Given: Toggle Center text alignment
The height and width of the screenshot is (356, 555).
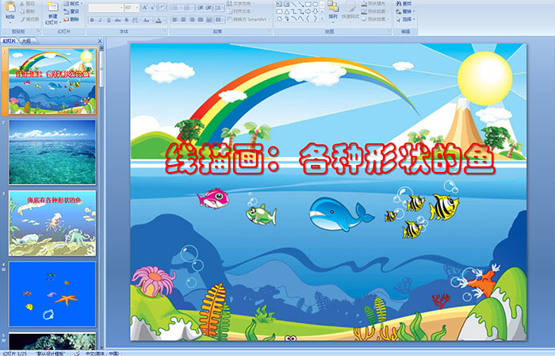Looking at the screenshot, I should pos(183,20).
